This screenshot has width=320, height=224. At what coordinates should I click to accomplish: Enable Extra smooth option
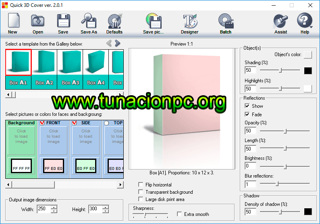point(179,214)
